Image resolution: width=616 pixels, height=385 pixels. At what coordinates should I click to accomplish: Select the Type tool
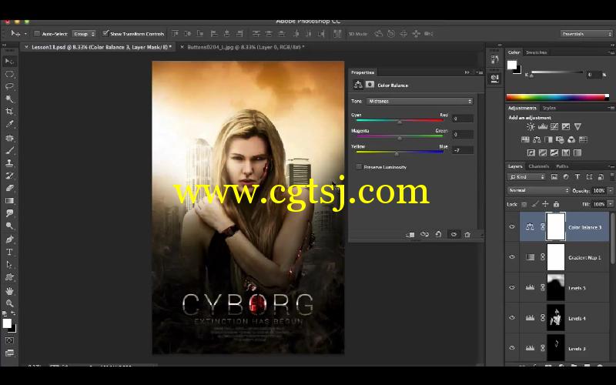pyautogui.click(x=9, y=252)
